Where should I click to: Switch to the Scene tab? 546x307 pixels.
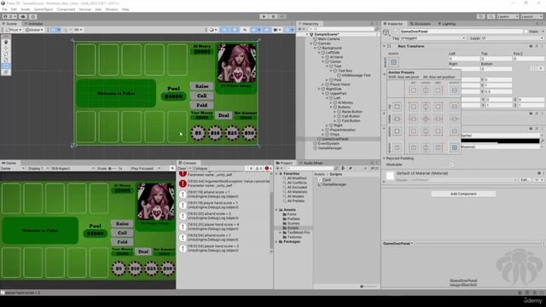[10, 24]
